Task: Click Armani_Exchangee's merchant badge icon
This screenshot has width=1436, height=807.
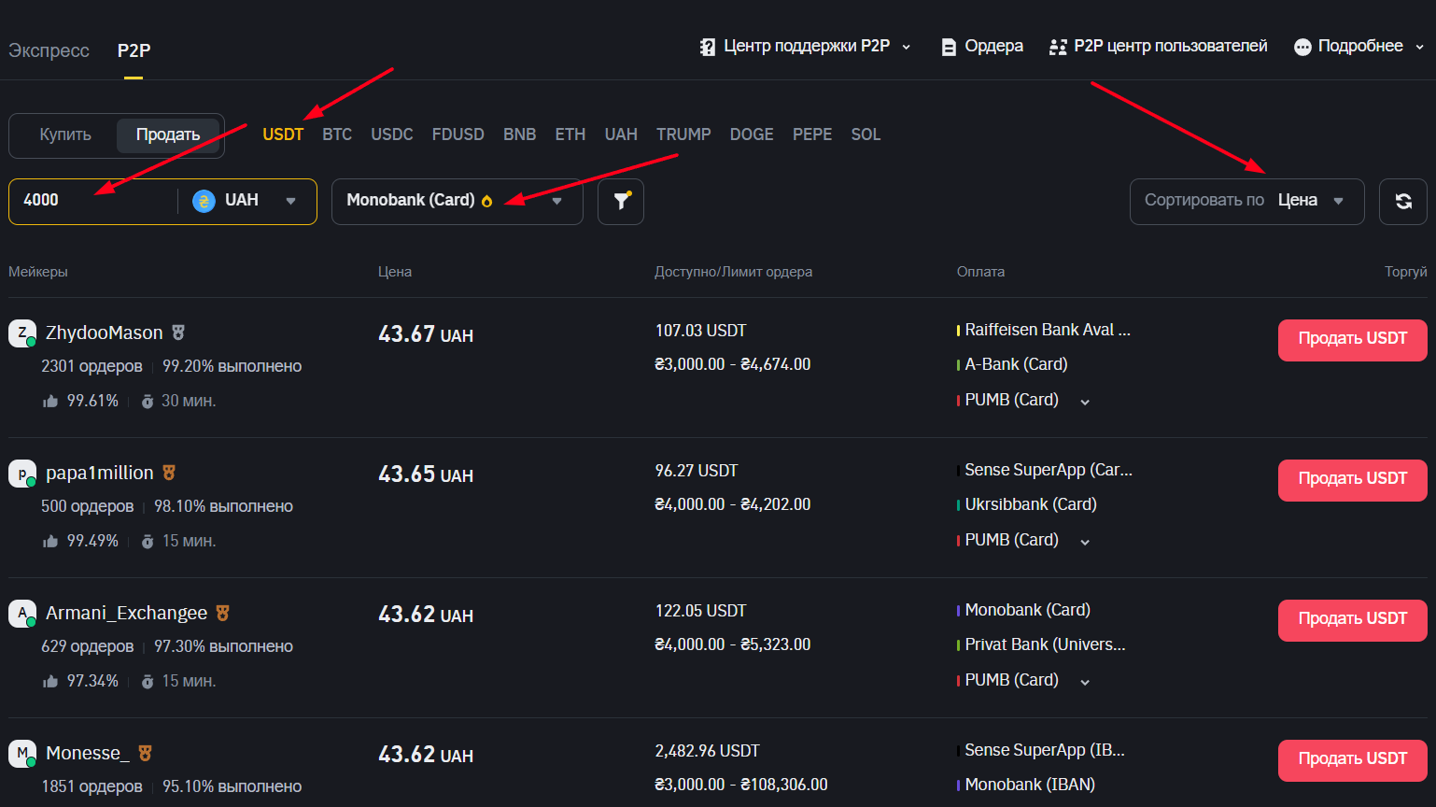Action: click(x=222, y=613)
